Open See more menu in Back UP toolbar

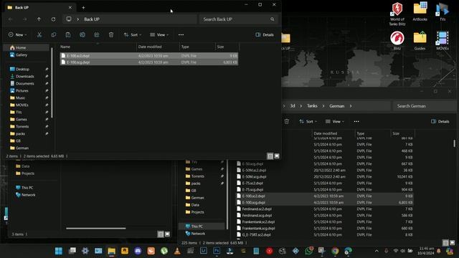[x=181, y=35]
